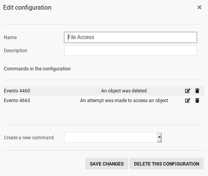
Task: Click the empty Description input field
Action: (131, 50)
